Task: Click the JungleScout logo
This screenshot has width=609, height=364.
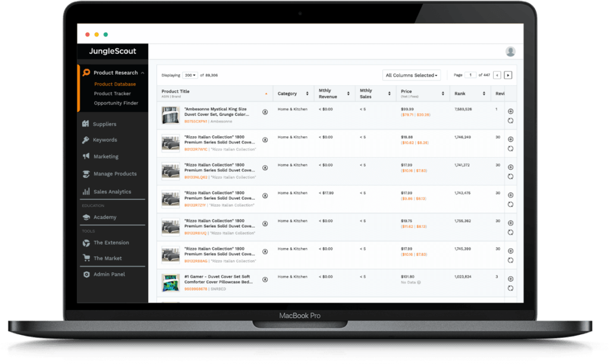Action: point(112,51)
